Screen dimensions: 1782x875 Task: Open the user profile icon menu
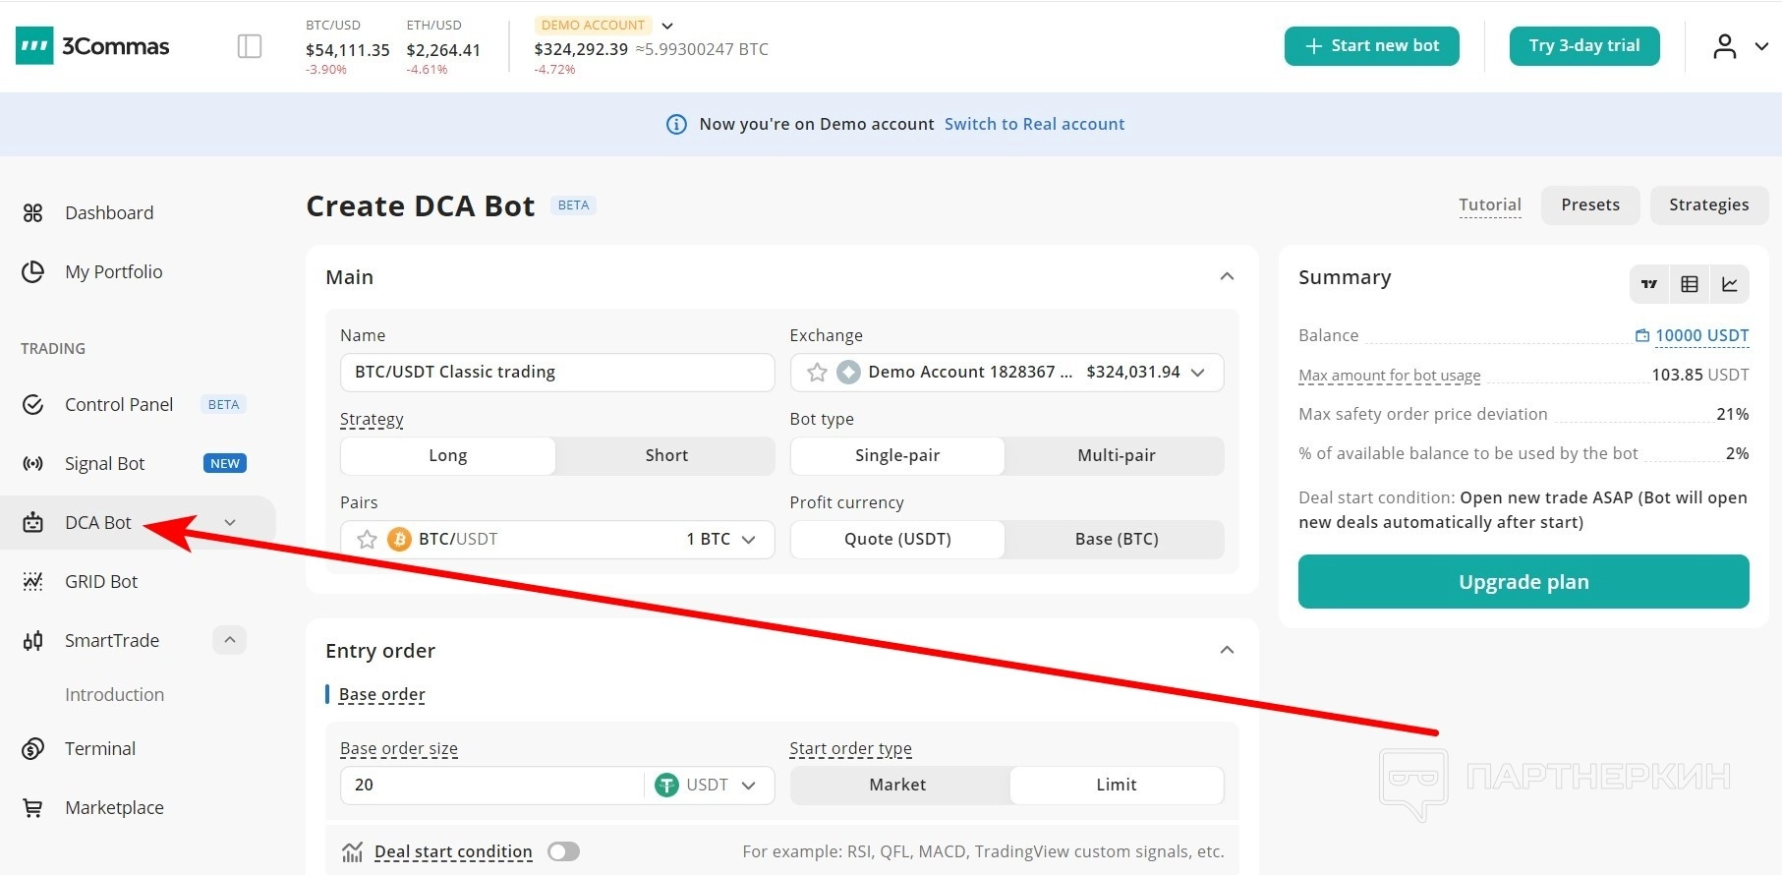(x=1724, y=46)
